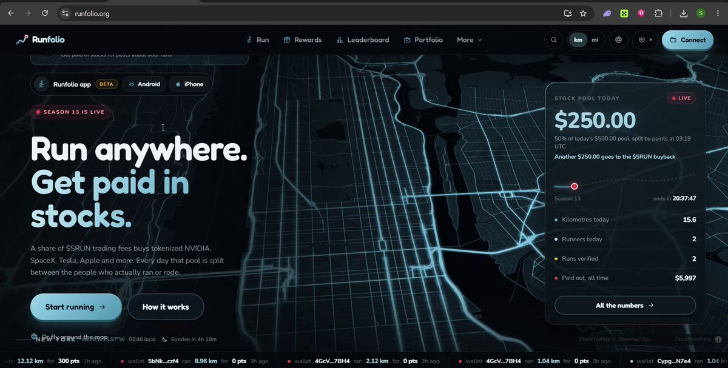728x368 pixels.
Task: Click the heart health status icon
Action: (x=644, y=40)
